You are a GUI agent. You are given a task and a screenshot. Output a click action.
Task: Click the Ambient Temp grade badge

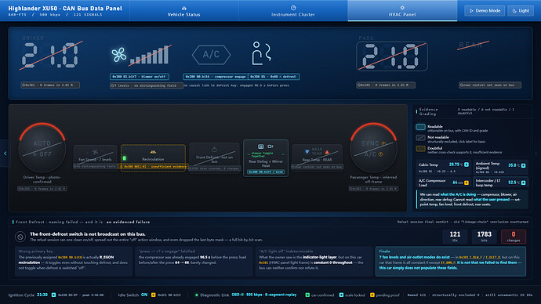tap(524, 165)
